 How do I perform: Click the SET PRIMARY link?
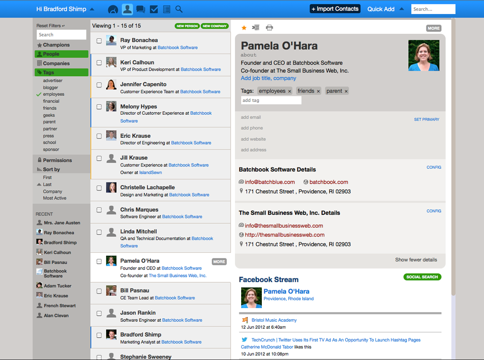pyautogui.click(x=426, y=120)
